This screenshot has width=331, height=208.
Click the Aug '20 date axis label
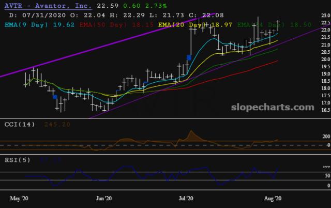tap(271, 198)
